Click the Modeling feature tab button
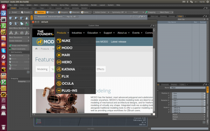Image resolution: width=210 pixels, height=131 pixels. point(42,69)
